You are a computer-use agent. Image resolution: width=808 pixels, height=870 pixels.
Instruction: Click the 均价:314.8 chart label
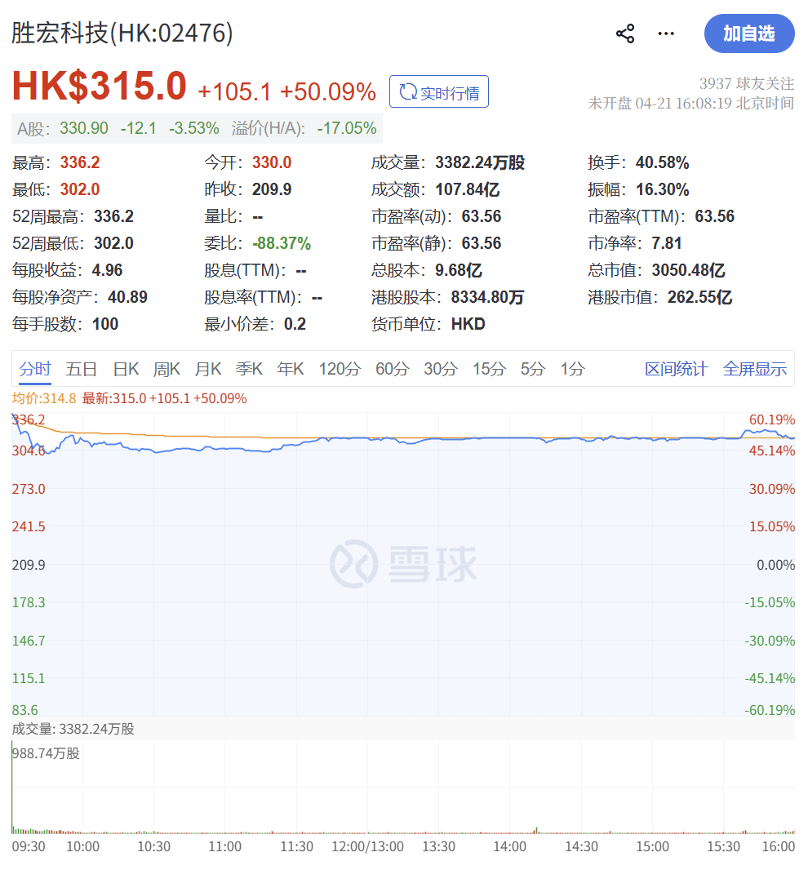44,398
